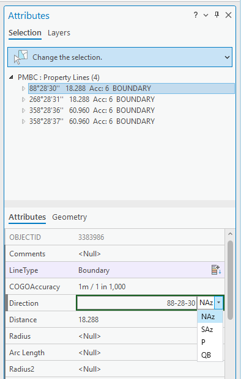Viewport: 241px width, 379px height.
Task: Click the Comments <Null> value
Action: (x=89, y=254)
